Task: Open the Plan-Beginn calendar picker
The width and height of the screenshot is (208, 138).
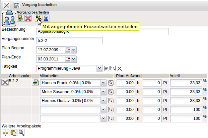Action: click(68, 50)
